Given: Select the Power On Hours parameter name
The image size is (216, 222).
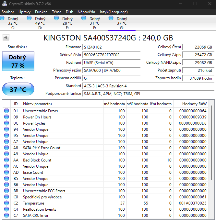Looking at the screenshot, I should point(37,117).
